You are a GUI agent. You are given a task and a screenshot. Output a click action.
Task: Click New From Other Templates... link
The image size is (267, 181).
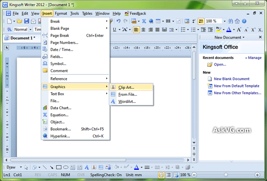point(238,93)
